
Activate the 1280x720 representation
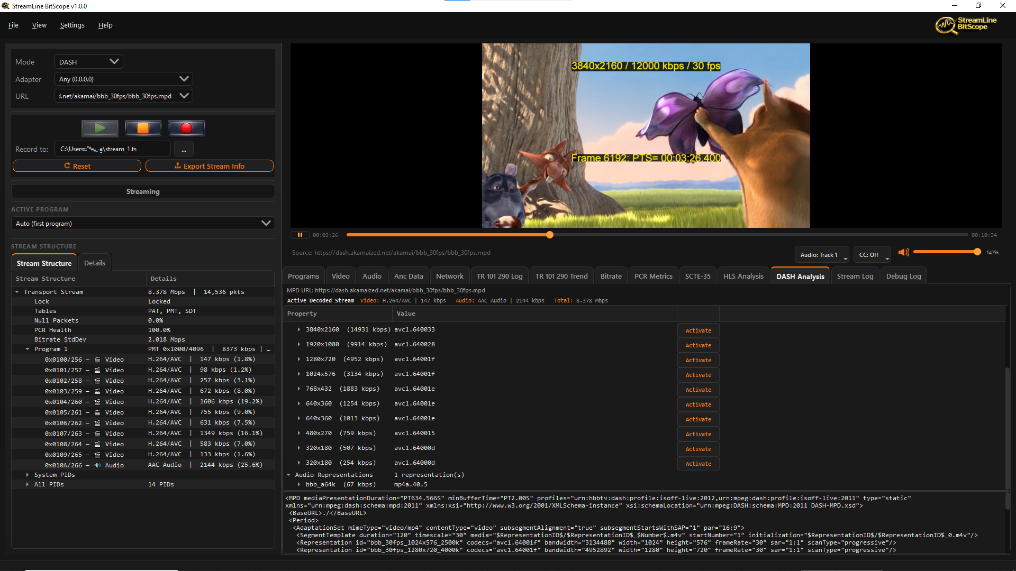click(698, 361)
